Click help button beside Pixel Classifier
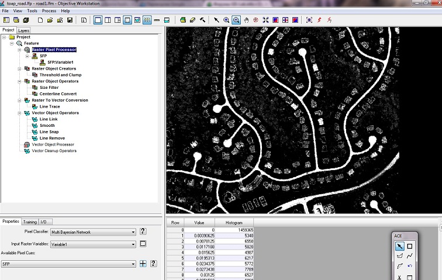442x280 pixels. [143, 231]
